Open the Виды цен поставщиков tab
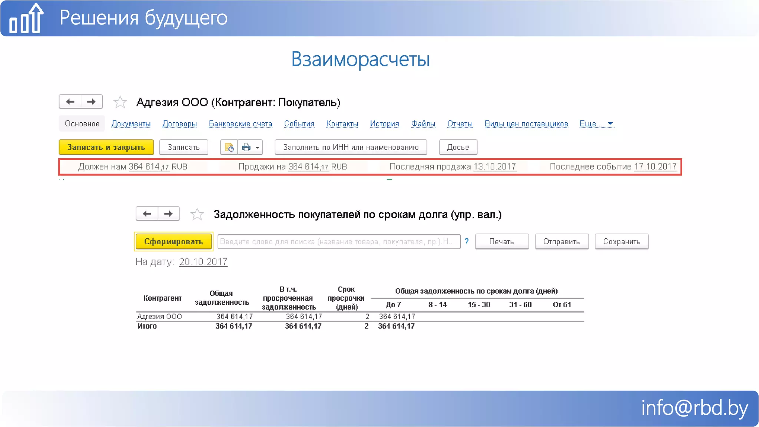 (x=526, y=124)
